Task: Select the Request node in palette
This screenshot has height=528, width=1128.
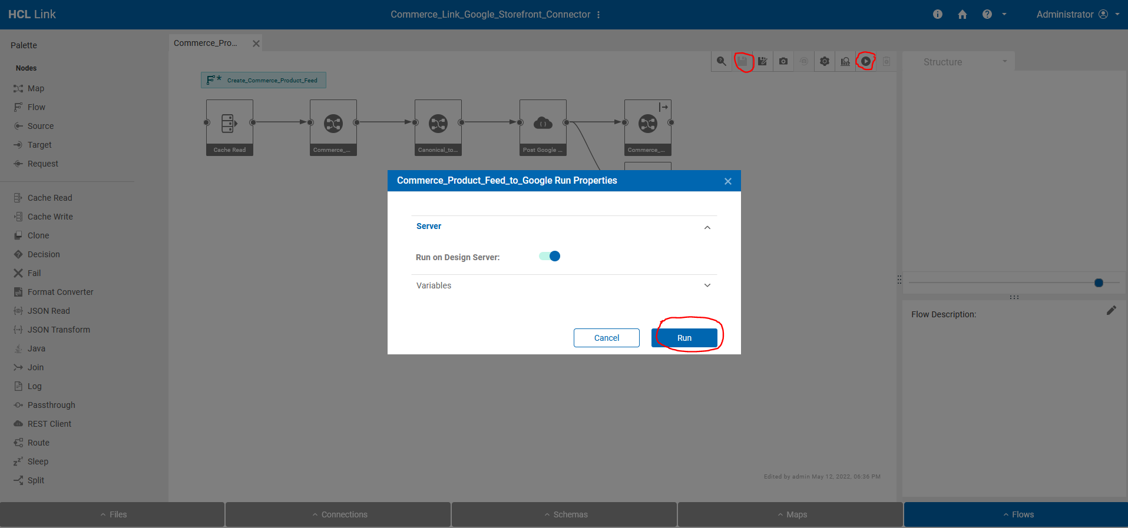Action: point(36,164)
